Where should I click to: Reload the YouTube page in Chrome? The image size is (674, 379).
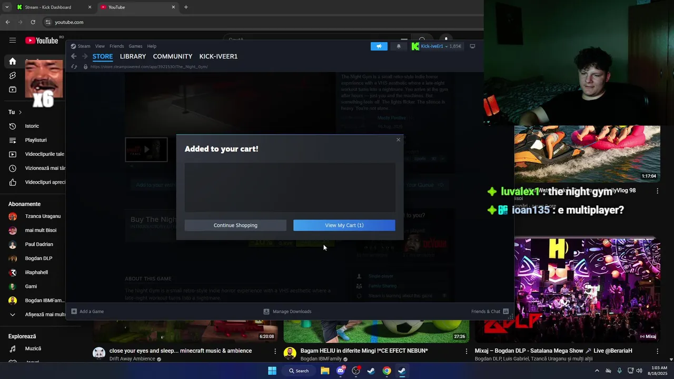tap(33, 22)
